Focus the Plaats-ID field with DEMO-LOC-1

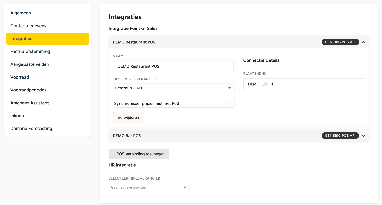click(x=304, y=84)
